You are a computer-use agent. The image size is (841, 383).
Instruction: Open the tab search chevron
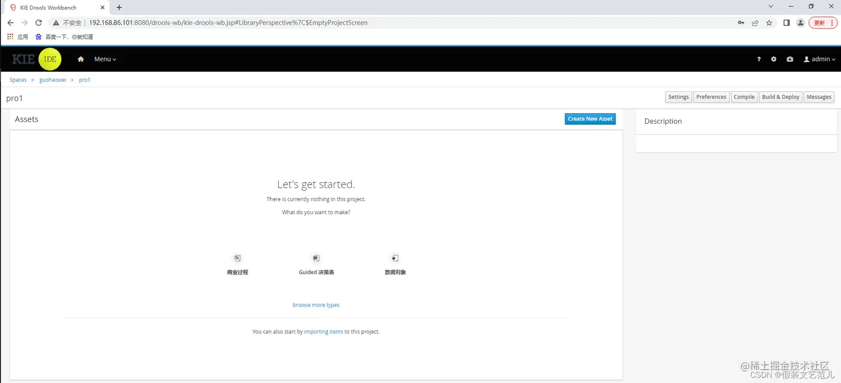[x=771, y=7]
